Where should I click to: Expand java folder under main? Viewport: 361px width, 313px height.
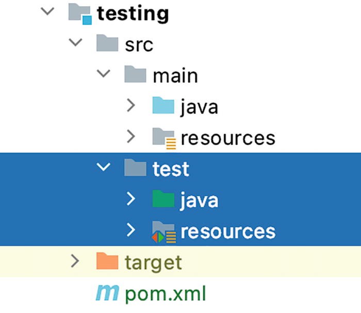coord(131,105)
